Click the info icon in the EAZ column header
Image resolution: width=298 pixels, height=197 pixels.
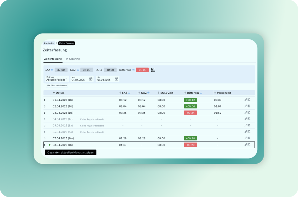(x=129, y=93)
